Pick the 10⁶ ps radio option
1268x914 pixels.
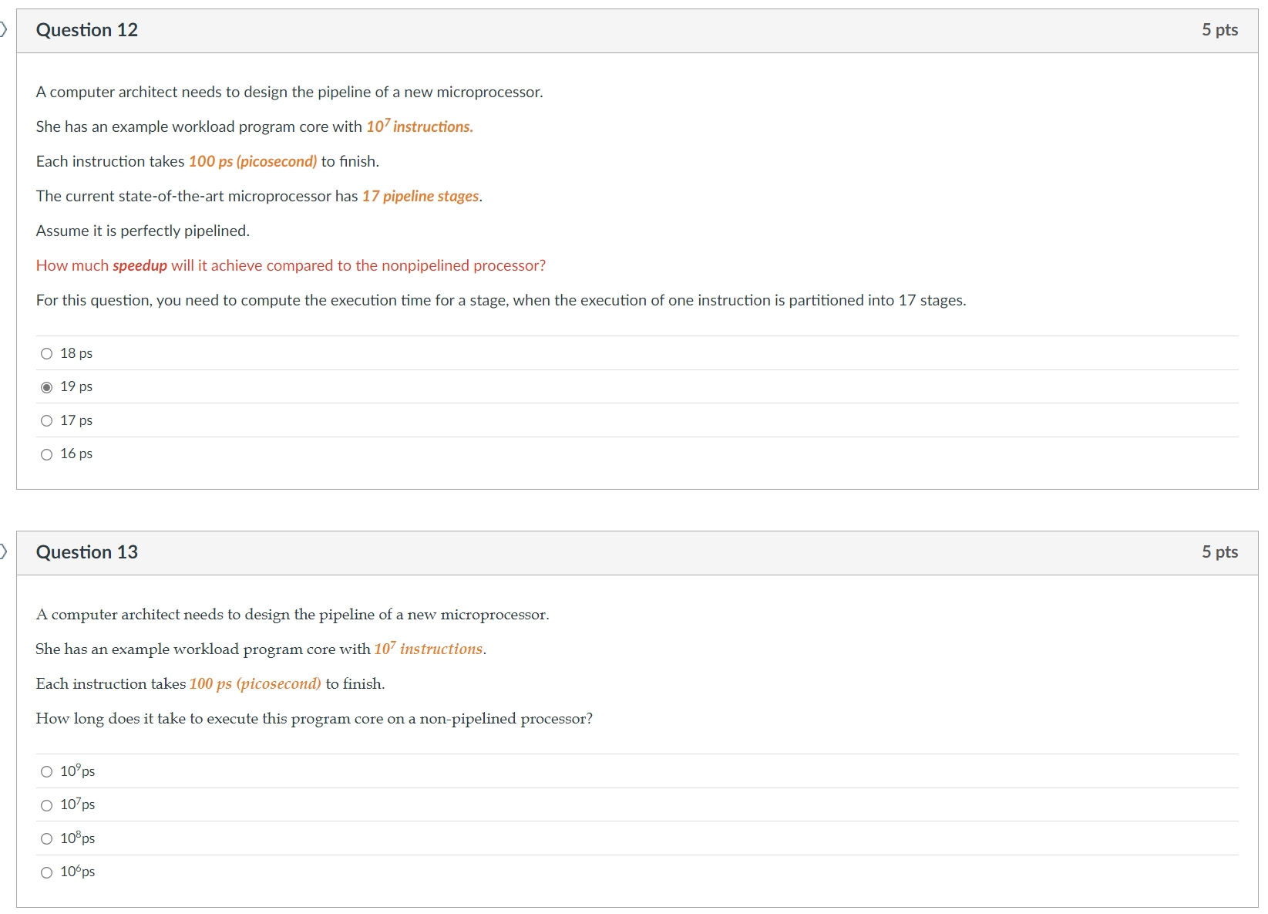47,872
